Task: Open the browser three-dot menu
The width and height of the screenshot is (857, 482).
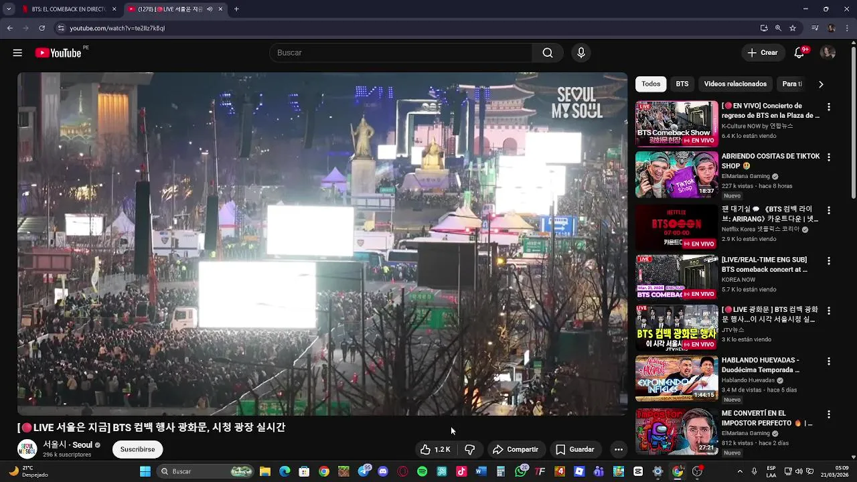Action: click(848, 28)
